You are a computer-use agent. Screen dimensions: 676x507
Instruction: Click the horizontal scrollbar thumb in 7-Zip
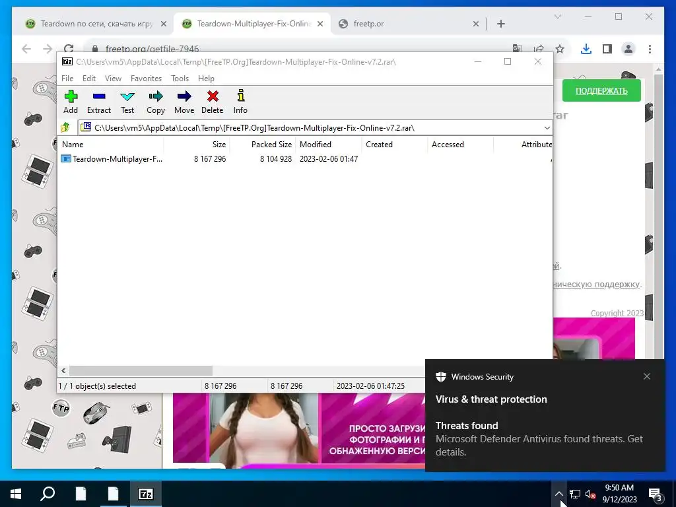point(141,370)
